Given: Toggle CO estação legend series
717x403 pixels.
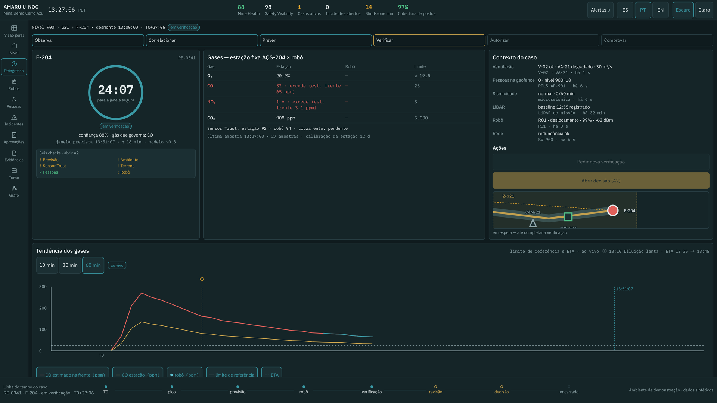Looking at the screenshot, I should coord(137,372).
